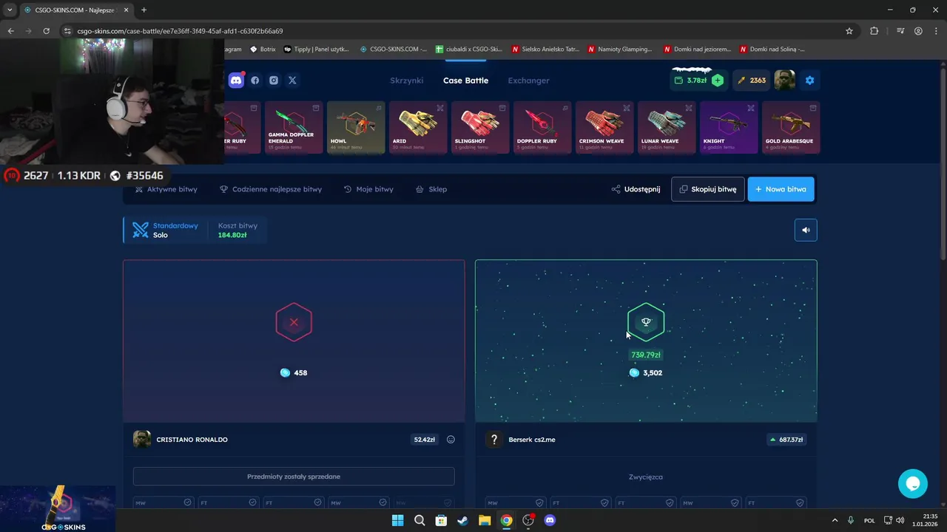Open the Tipply bookmark
Image resolution: width=947 pixels, height=532 pixels.
click(x=317, y=50)
